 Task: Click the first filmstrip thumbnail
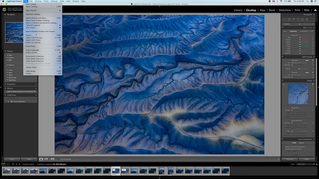(x=7, y=171)
